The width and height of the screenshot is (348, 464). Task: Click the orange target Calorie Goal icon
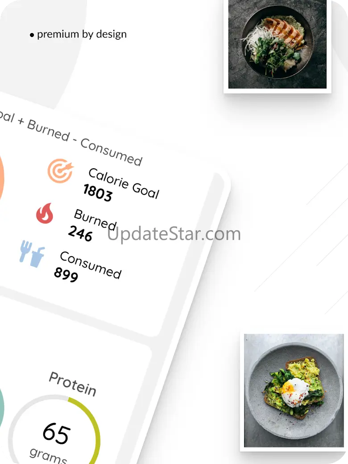60,171
